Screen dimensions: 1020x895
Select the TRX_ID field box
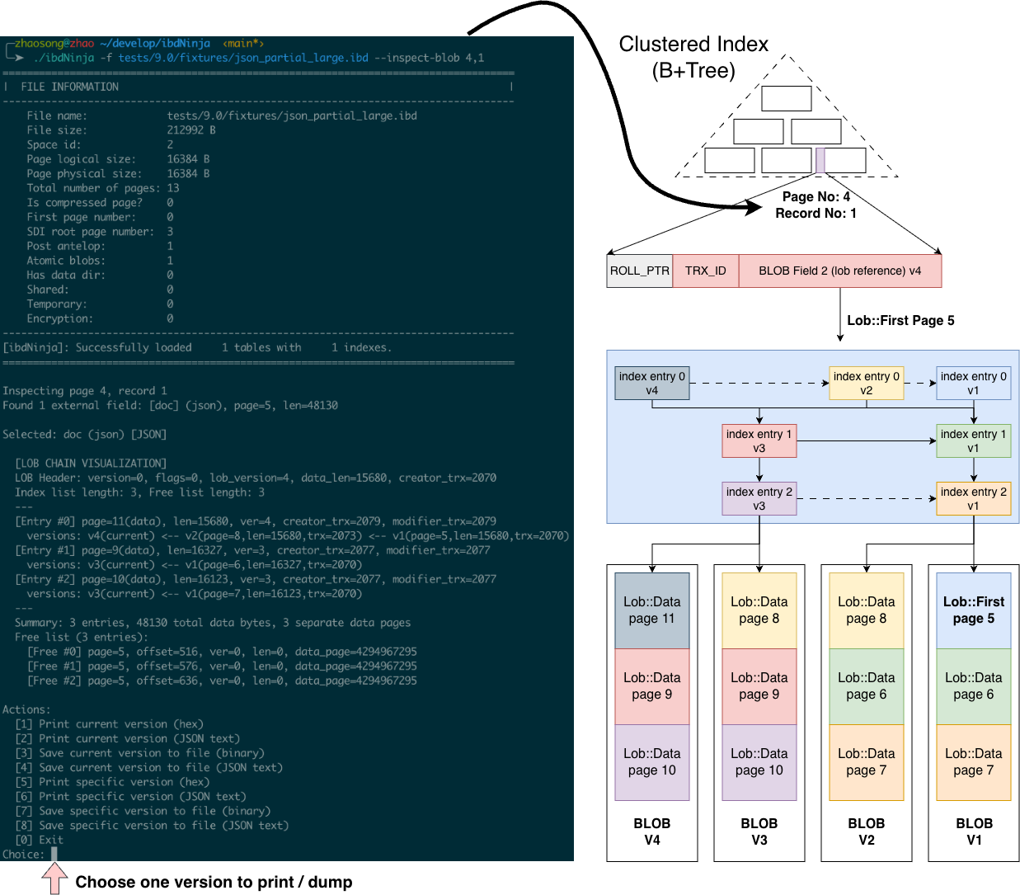[705, 271]
